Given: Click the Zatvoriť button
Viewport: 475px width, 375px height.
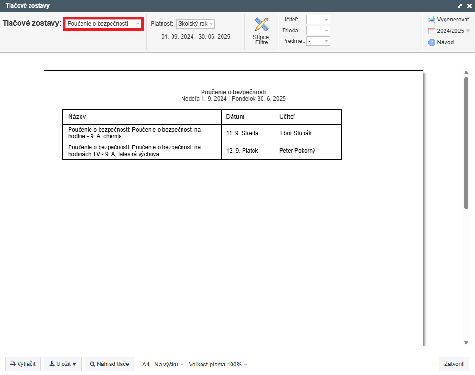Looking at the screenshot, I should tap(454, 364).
